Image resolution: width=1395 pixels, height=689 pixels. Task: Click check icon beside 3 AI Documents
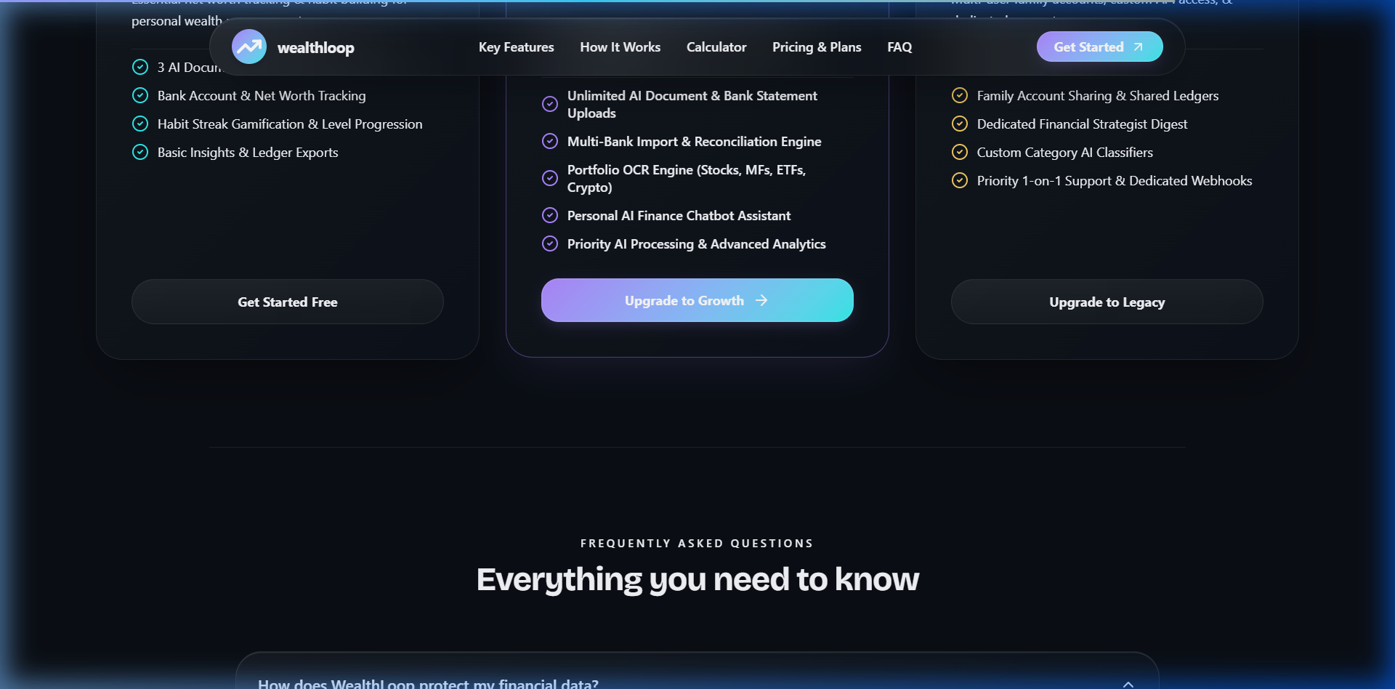[140, 67]
